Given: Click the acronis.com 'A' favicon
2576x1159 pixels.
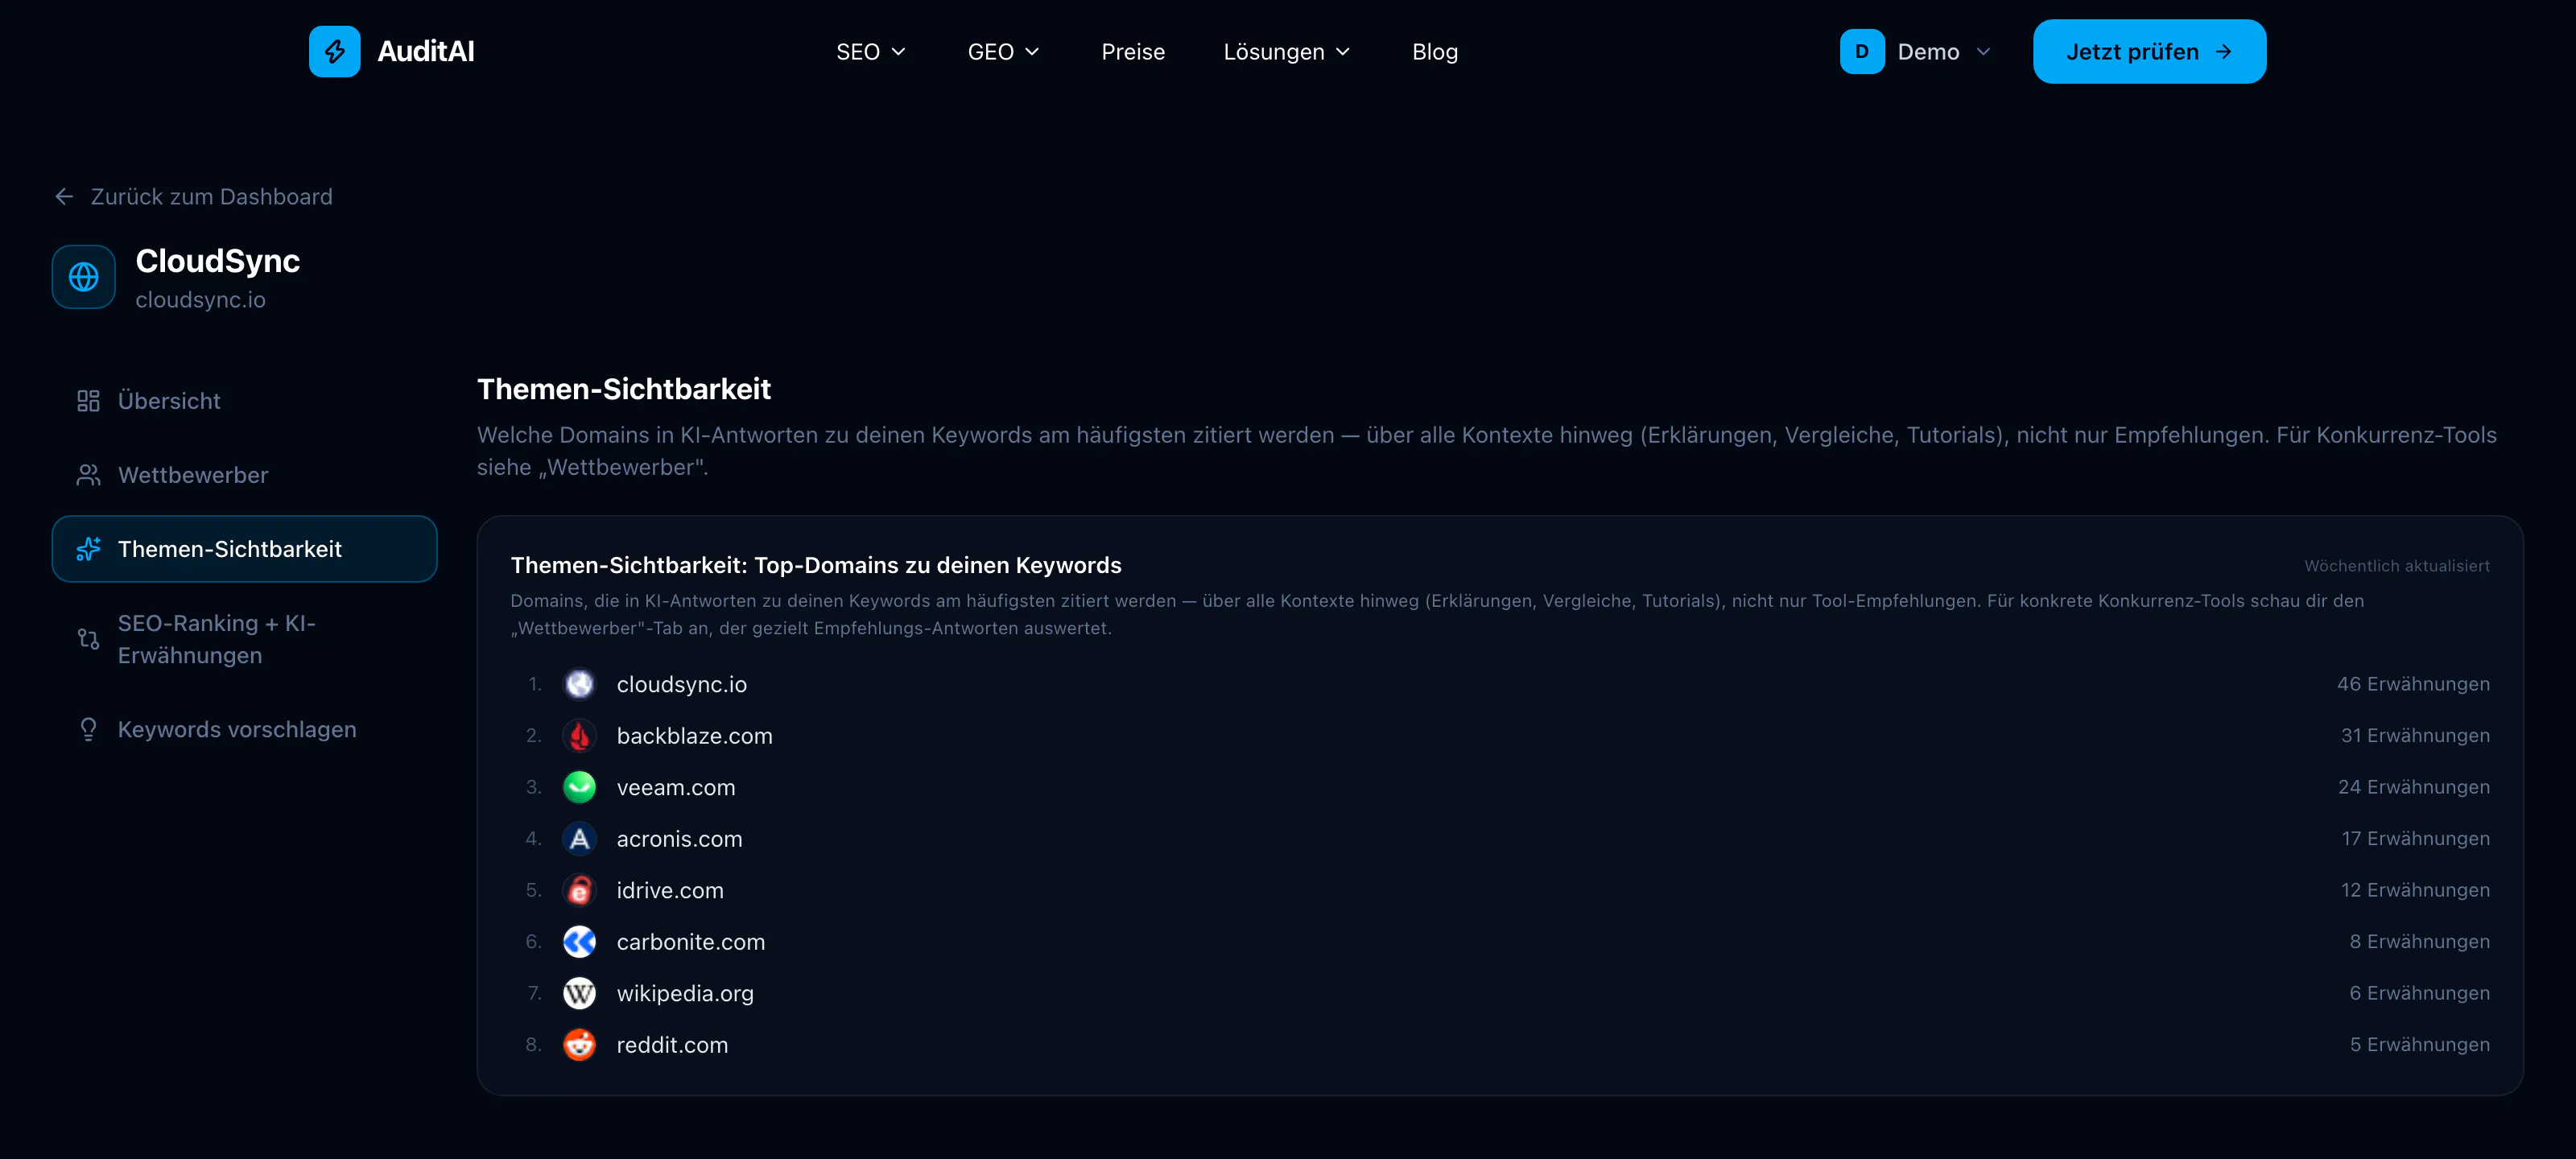Looking at the screenshot, I should [x=579, y=838].
